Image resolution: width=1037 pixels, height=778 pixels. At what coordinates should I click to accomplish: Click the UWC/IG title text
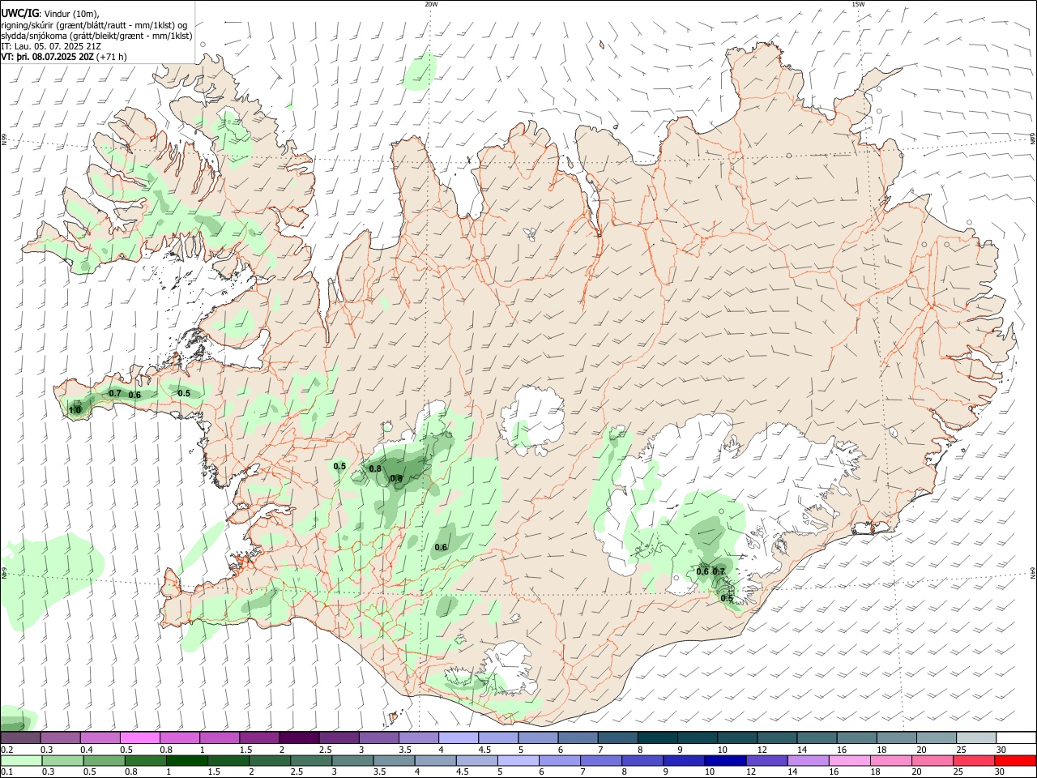tap(20, 13)
